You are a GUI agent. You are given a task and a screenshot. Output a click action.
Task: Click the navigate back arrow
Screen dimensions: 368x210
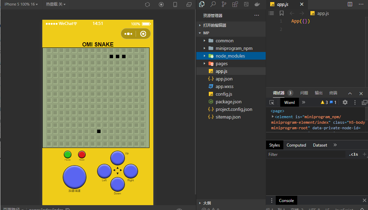292,14
